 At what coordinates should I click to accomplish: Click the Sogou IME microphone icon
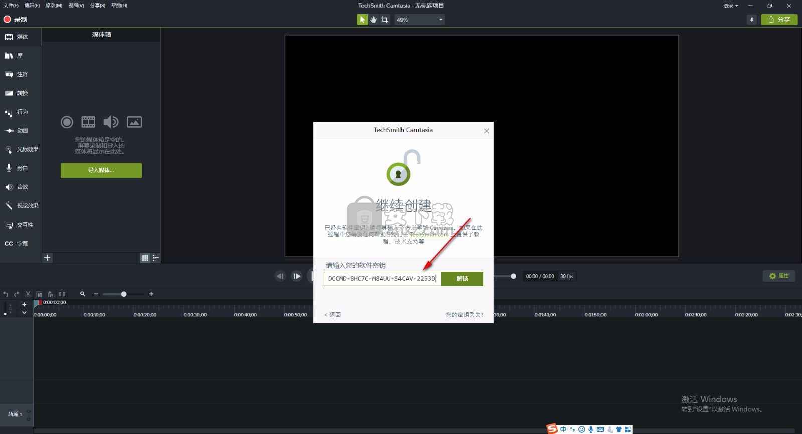591,429
